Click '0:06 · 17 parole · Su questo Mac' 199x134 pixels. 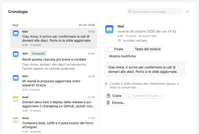pyautogui.click(x=137, y=36)
